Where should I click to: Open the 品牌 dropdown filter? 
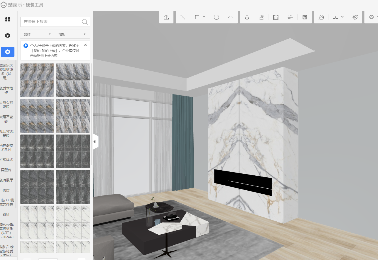(37, 34)
